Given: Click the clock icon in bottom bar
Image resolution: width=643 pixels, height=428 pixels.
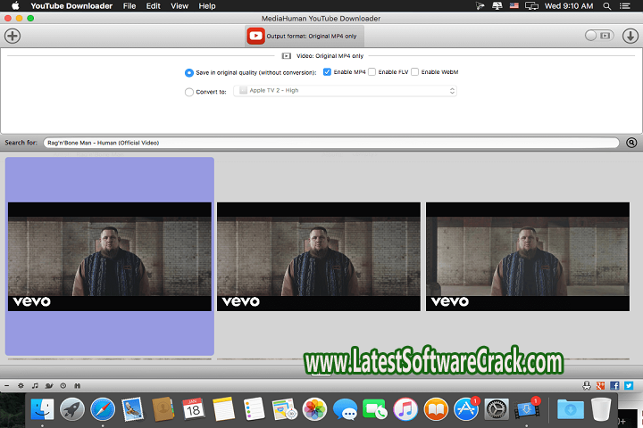Looking at the screenshot, I should tap(63, 385).
